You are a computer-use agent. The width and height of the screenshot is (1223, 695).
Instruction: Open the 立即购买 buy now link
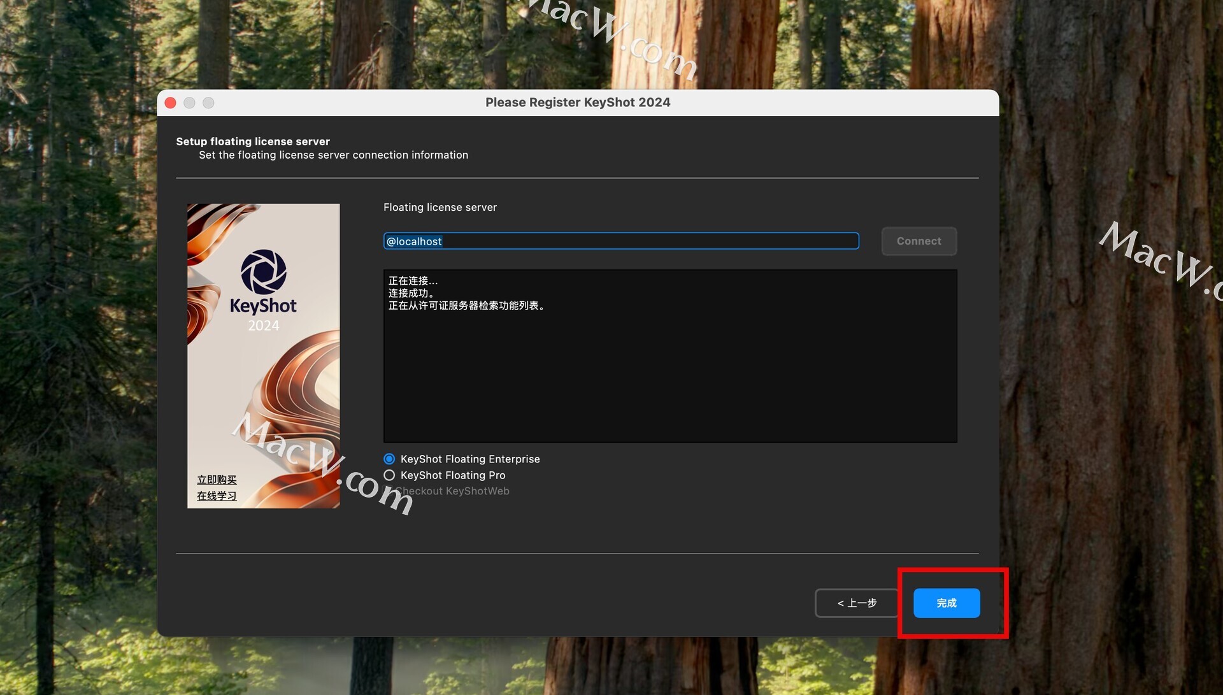coord(217,480)
